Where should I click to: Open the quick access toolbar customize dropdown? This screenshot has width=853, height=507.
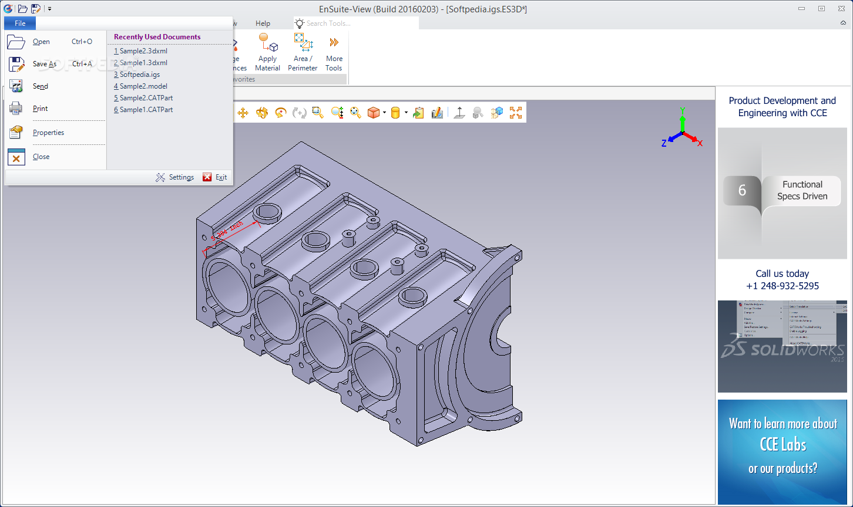point(50,9)
